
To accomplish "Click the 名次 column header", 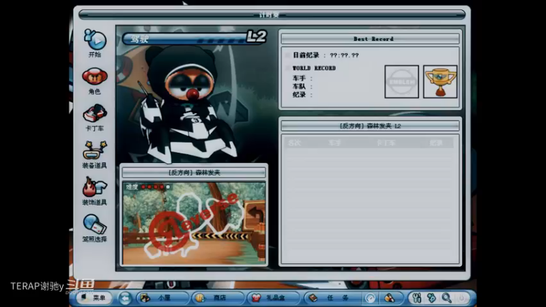I will point(295,143).
